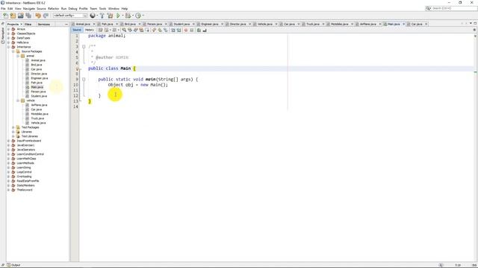478x268 pixels.
Task: Click the Open Project toolbar icon
Action: pos(20,16)
